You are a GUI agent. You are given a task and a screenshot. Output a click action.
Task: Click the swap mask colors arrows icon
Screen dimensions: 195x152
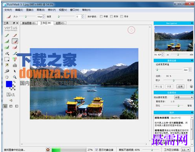14,82
